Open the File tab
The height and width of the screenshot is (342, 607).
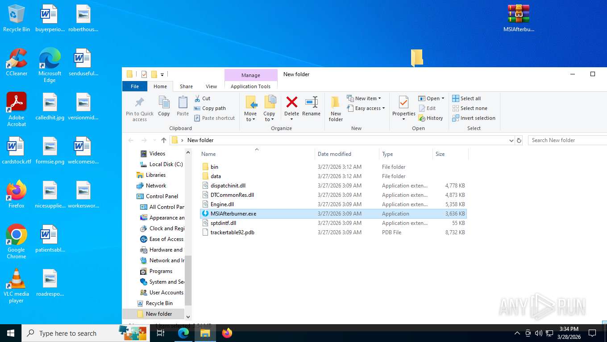pos(135,86)
